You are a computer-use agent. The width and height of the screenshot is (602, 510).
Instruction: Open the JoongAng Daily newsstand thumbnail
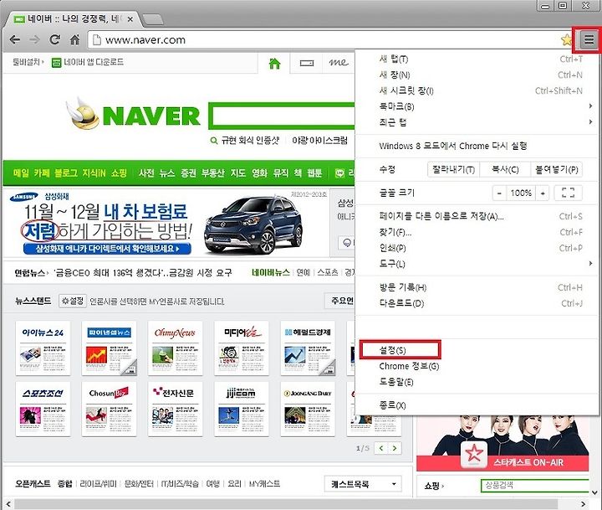(x=308, y=410)
